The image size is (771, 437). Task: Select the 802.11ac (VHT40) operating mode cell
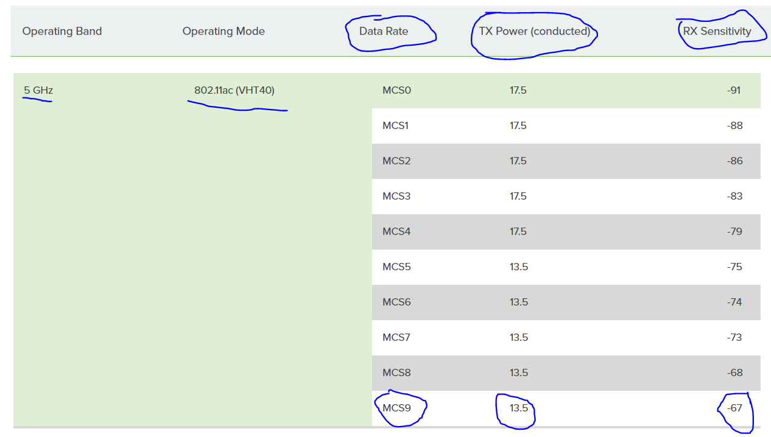234,90
